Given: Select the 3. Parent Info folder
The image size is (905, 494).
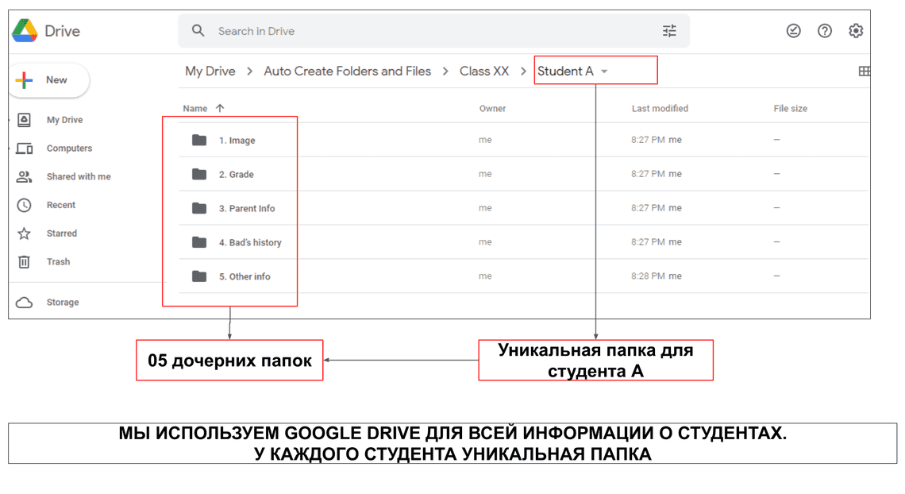Looking at the screenshot, I should (247, 208).
